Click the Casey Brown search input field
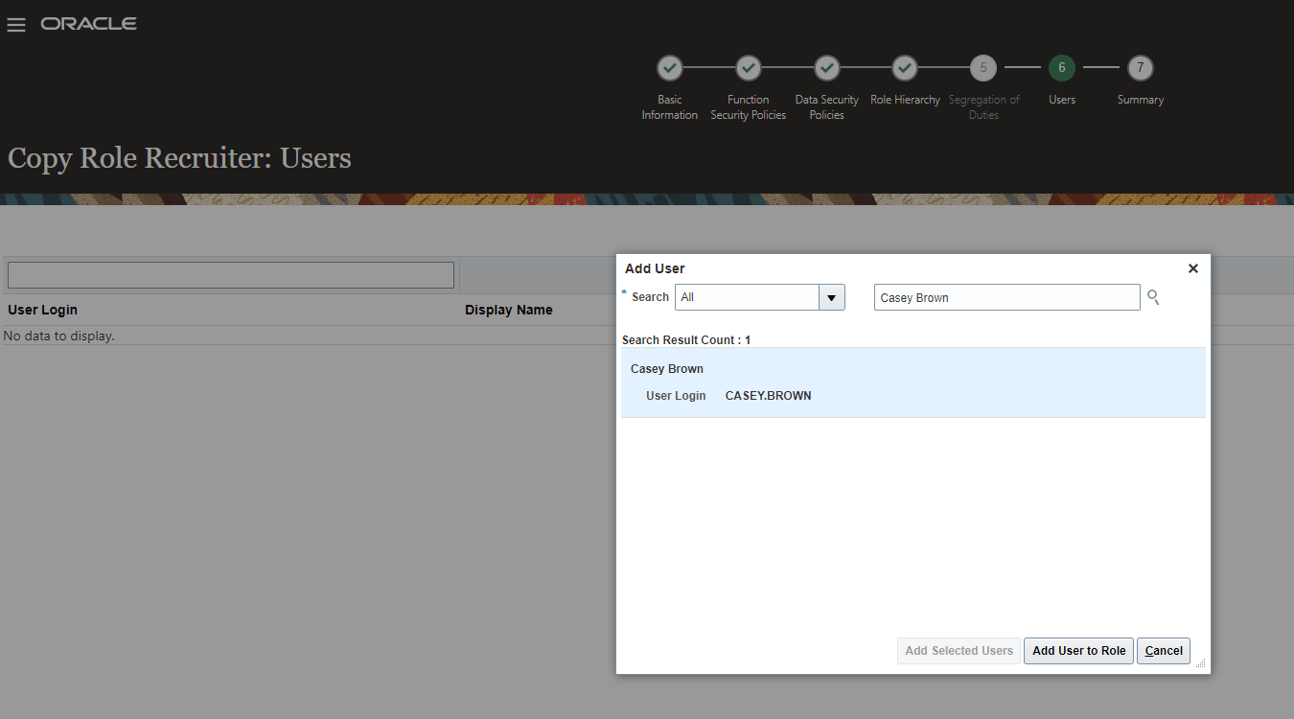 [x=1005, y=297]
